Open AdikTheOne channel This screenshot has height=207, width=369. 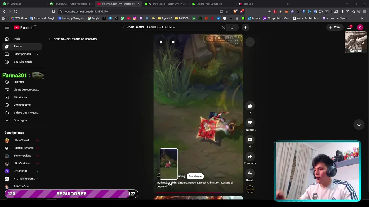22,186
